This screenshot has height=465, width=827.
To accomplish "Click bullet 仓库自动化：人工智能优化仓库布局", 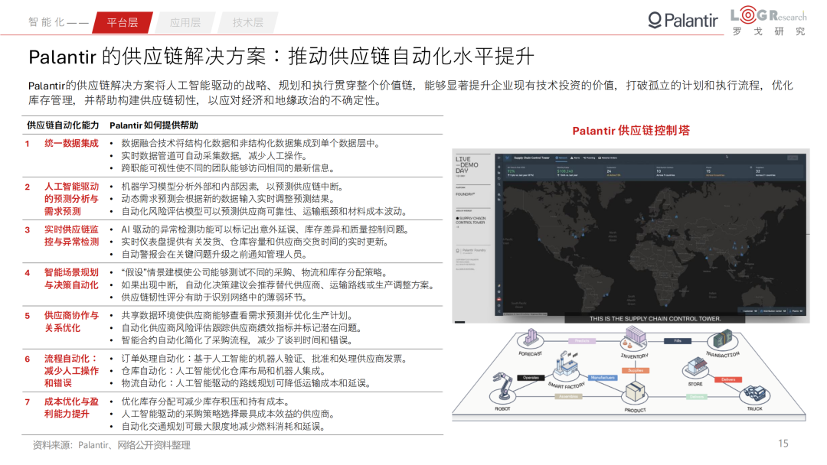I will coord(223,371).
